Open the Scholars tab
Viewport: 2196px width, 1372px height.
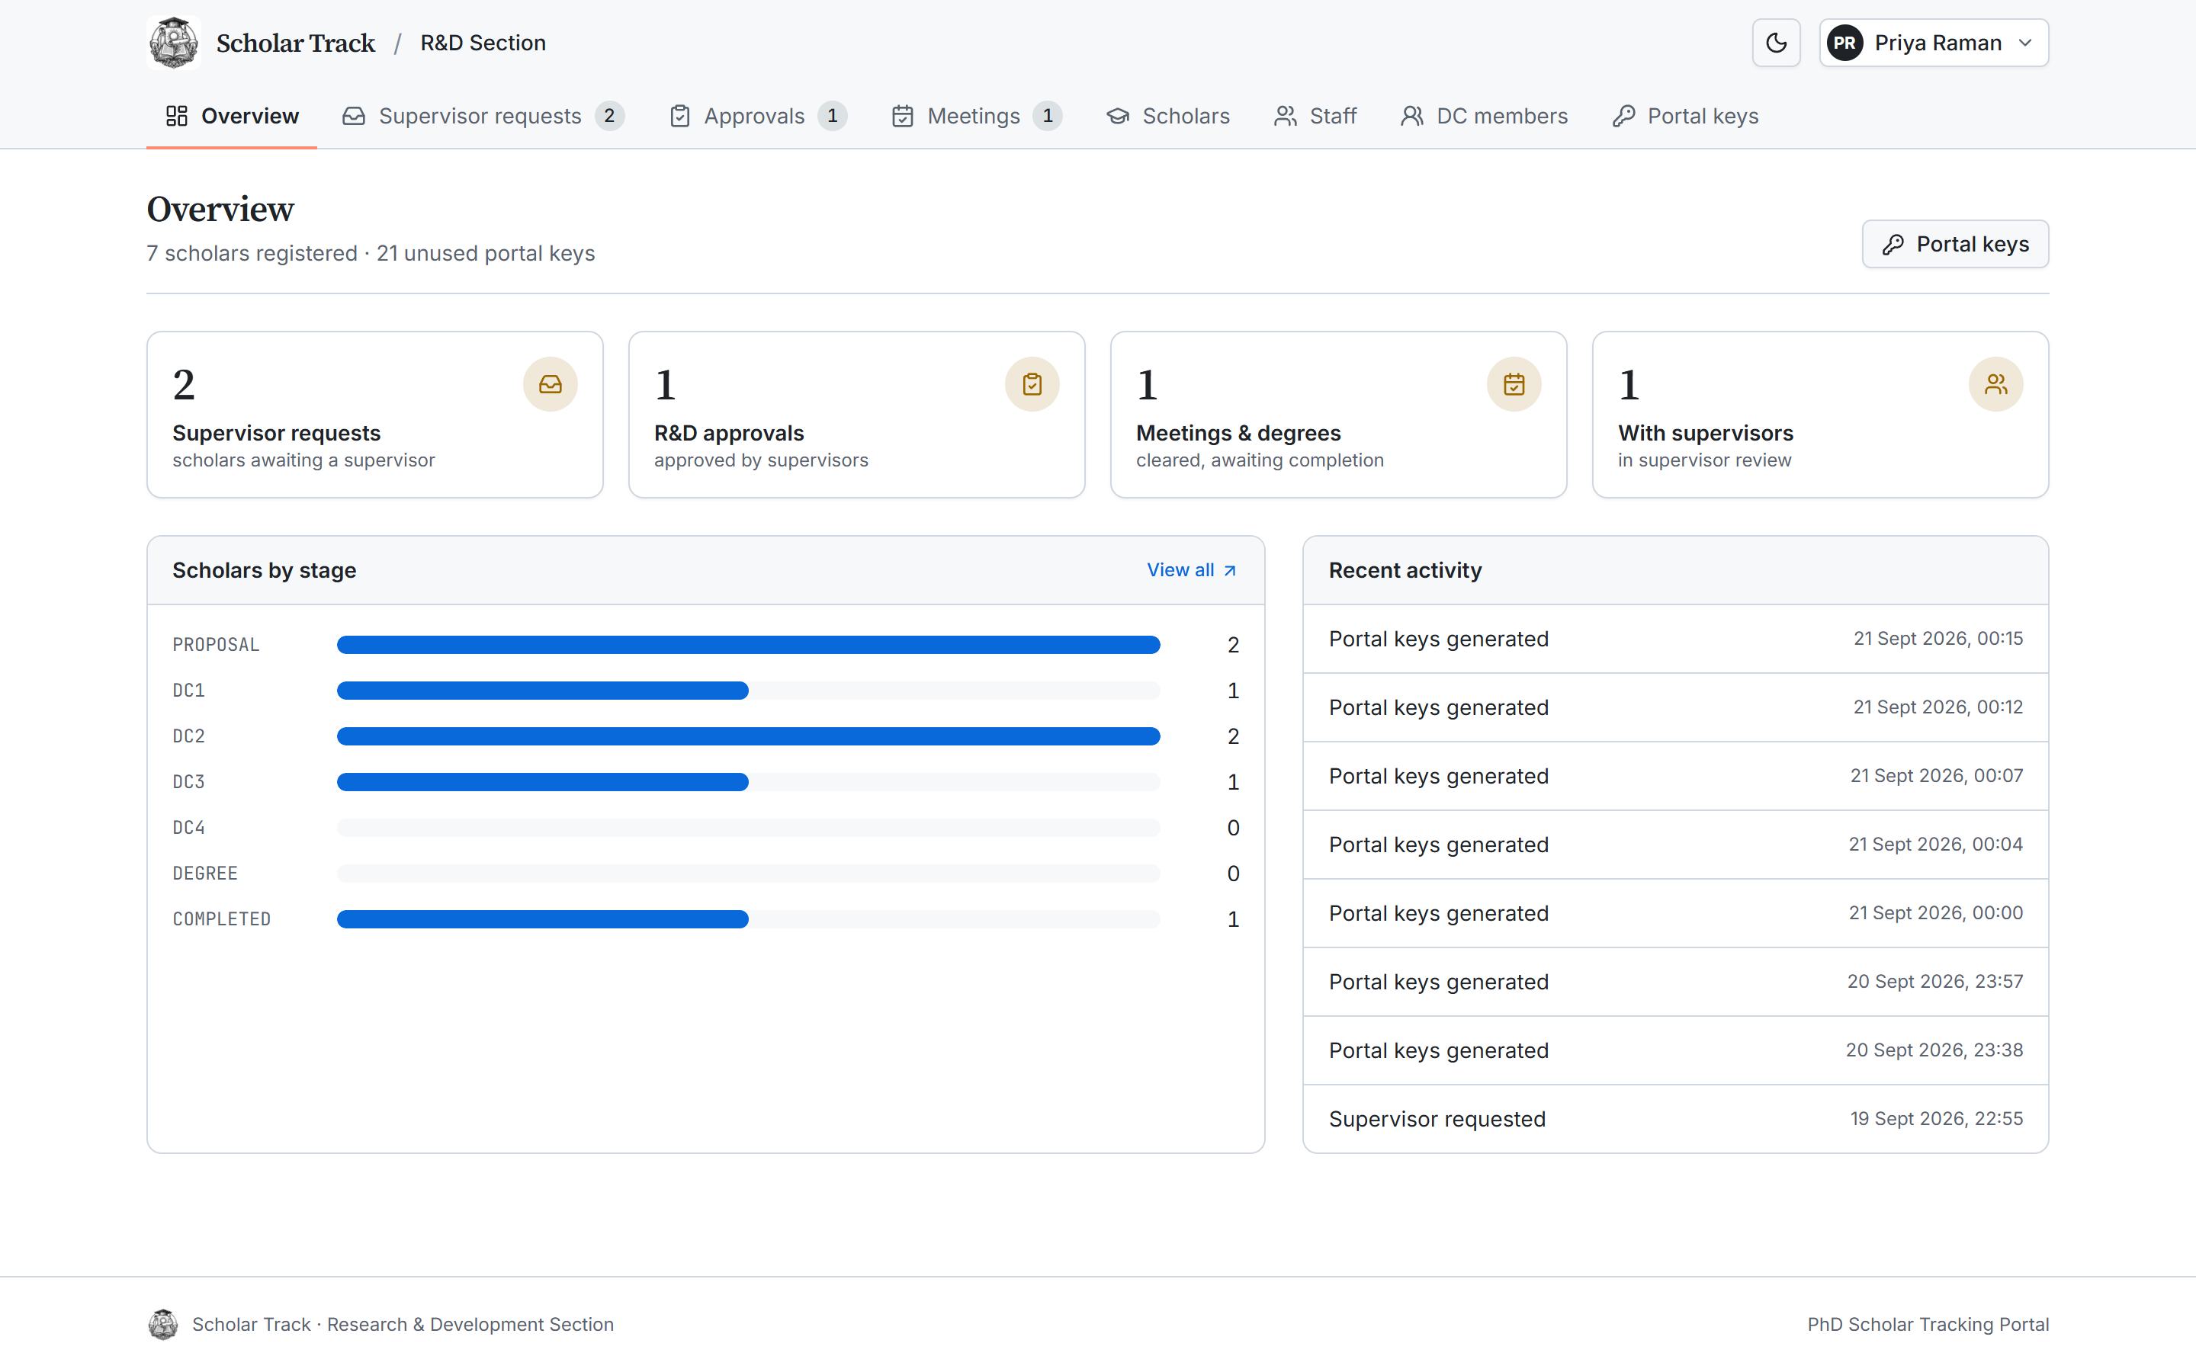click(1168, 116)
